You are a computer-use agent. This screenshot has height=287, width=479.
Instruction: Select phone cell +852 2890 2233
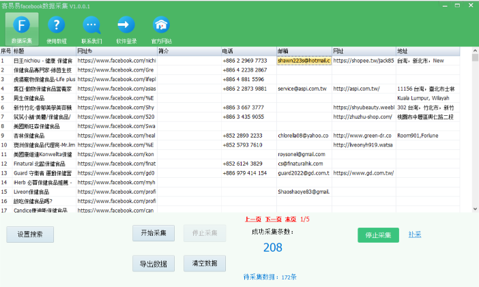pos(248,136)
